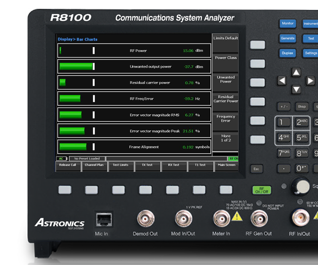Open the More 1 of 2 softkey
This screenshot has width=318, height=265.
[x=226, y=138]
